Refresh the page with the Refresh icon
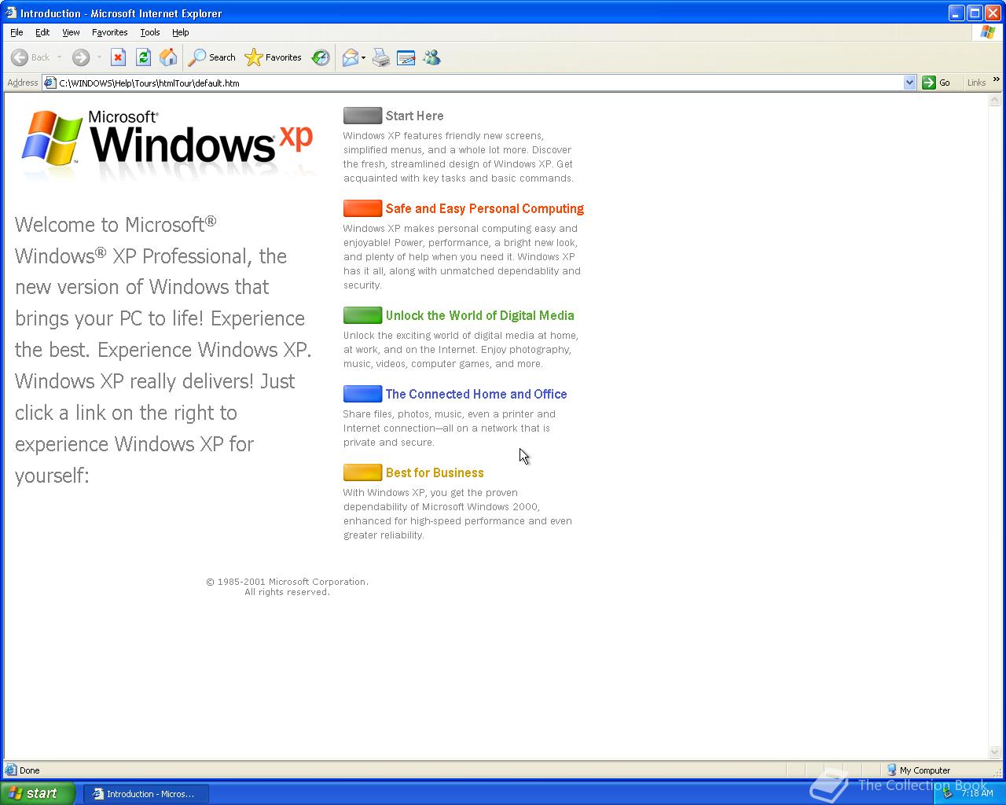The image size is (1006, 805). (x=143, y=57)
